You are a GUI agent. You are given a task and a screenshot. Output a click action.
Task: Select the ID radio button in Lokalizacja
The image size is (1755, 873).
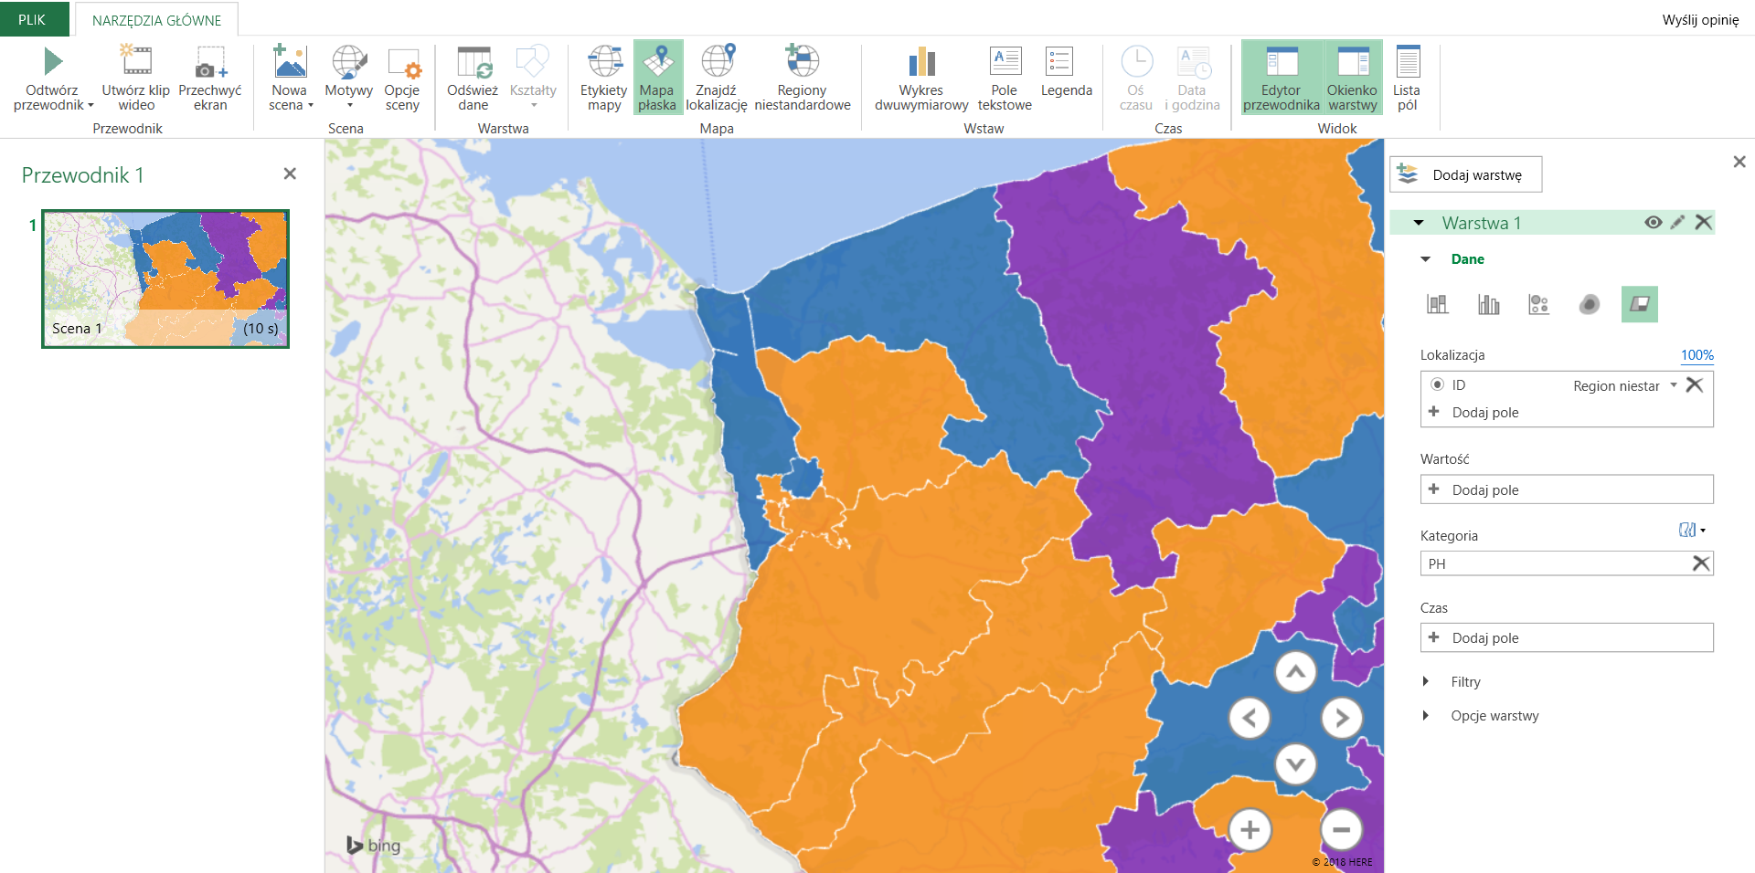1437,385
